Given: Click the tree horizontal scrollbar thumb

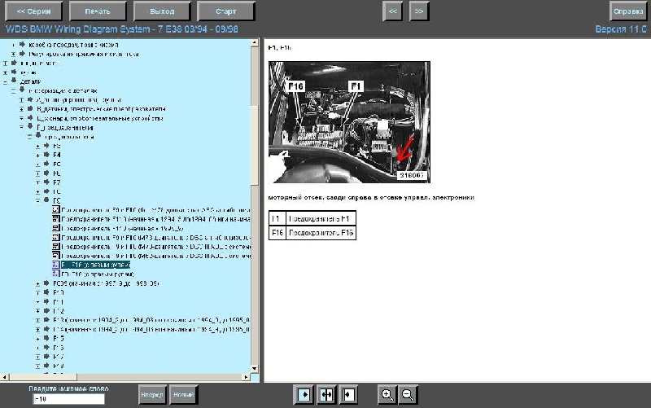Looking at the screenshot, I should coord(43,377).
